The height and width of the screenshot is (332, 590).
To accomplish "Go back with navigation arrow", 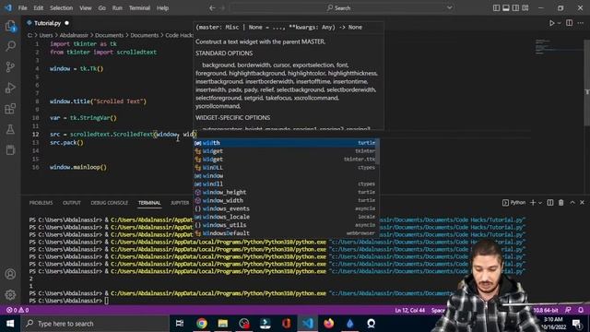I will [212, 8].
